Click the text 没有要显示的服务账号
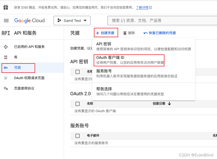Viewport: 217px width, 159px height. click(91, 143)
